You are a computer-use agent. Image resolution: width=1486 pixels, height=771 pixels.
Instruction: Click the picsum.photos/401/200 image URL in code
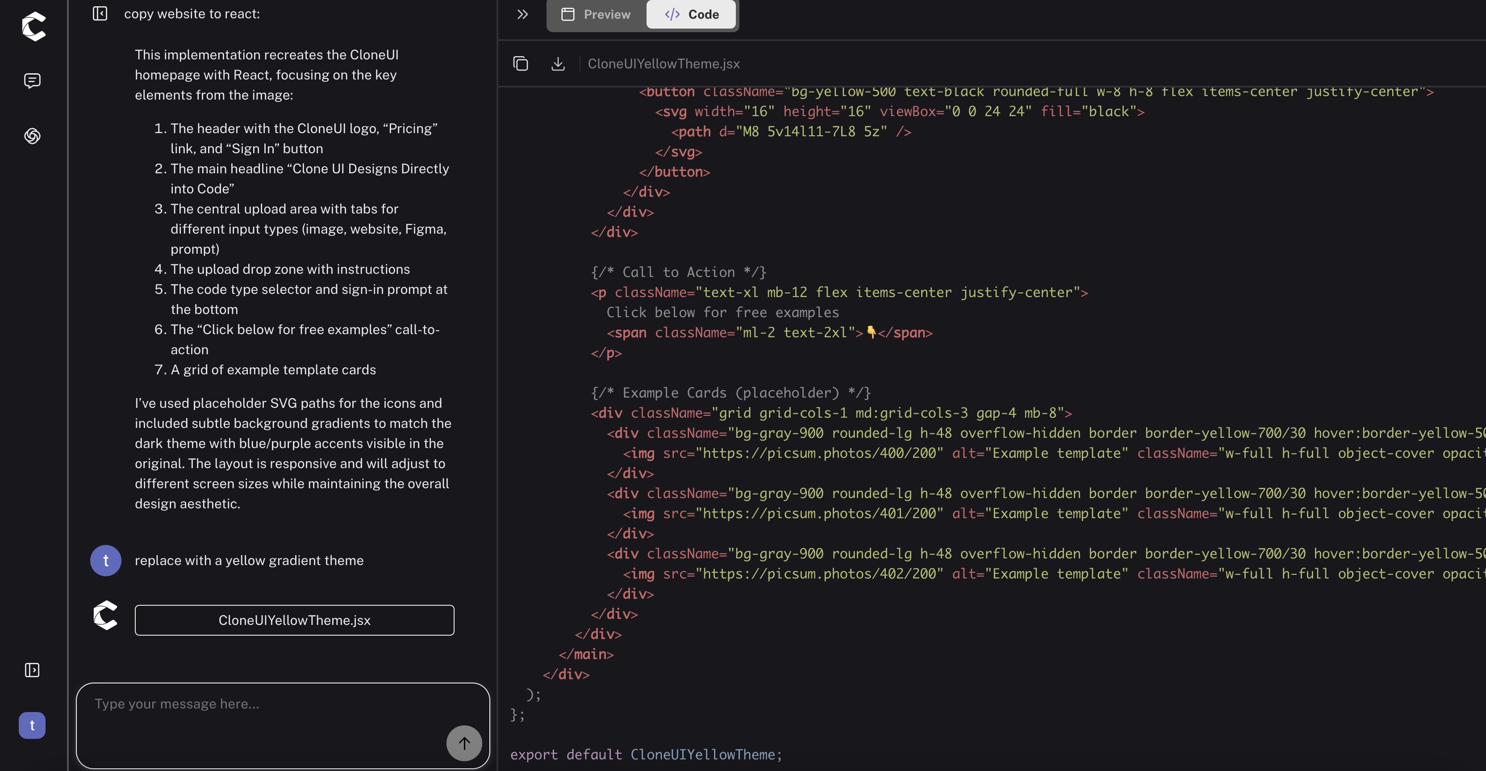coord(820,514)
